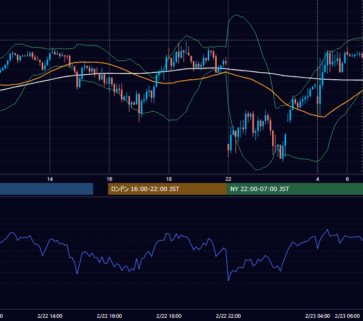Viewport: 363px width, 321px height.
Task: Click the 2/23 06:00 date label
Action: point(348,316)
